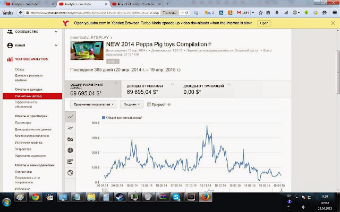Open Расчетный доход report in sidebar

coord(32,96)
